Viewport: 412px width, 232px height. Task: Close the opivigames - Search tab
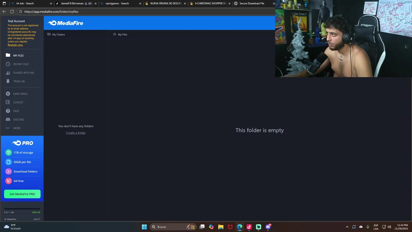click(140, 4)
